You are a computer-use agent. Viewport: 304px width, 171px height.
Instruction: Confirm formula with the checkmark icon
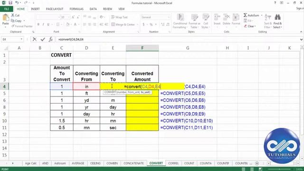[x=43, y=39]
